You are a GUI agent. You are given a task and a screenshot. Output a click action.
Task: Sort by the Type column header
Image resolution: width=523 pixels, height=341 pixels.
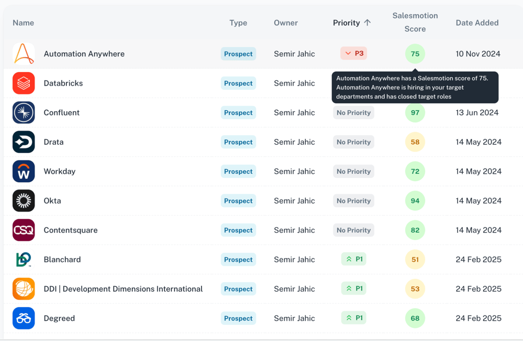coord(238,23)
